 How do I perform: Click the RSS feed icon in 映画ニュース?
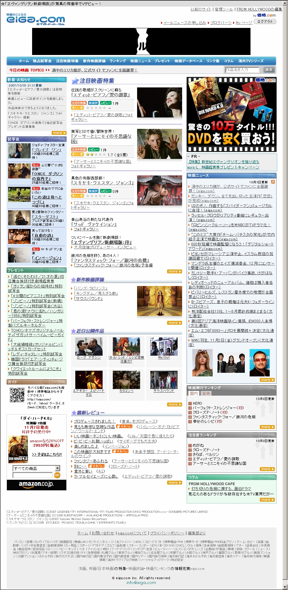point(273,182)
